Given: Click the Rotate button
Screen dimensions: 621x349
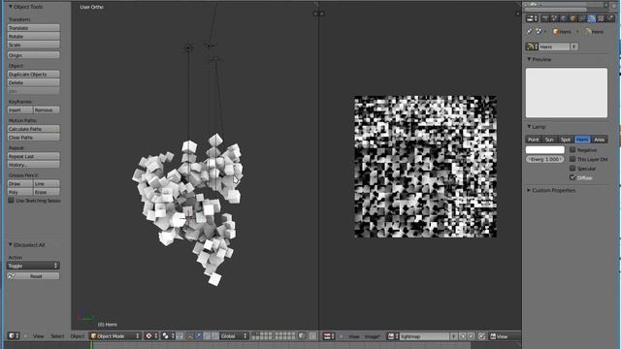Looking at the screenshot, I should tap(34, 36).
